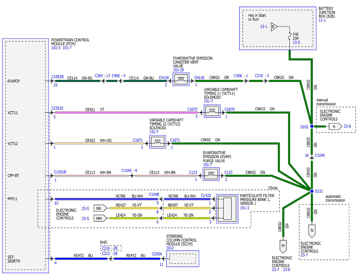Click the S102 splice dot

[x=312, y=126]
